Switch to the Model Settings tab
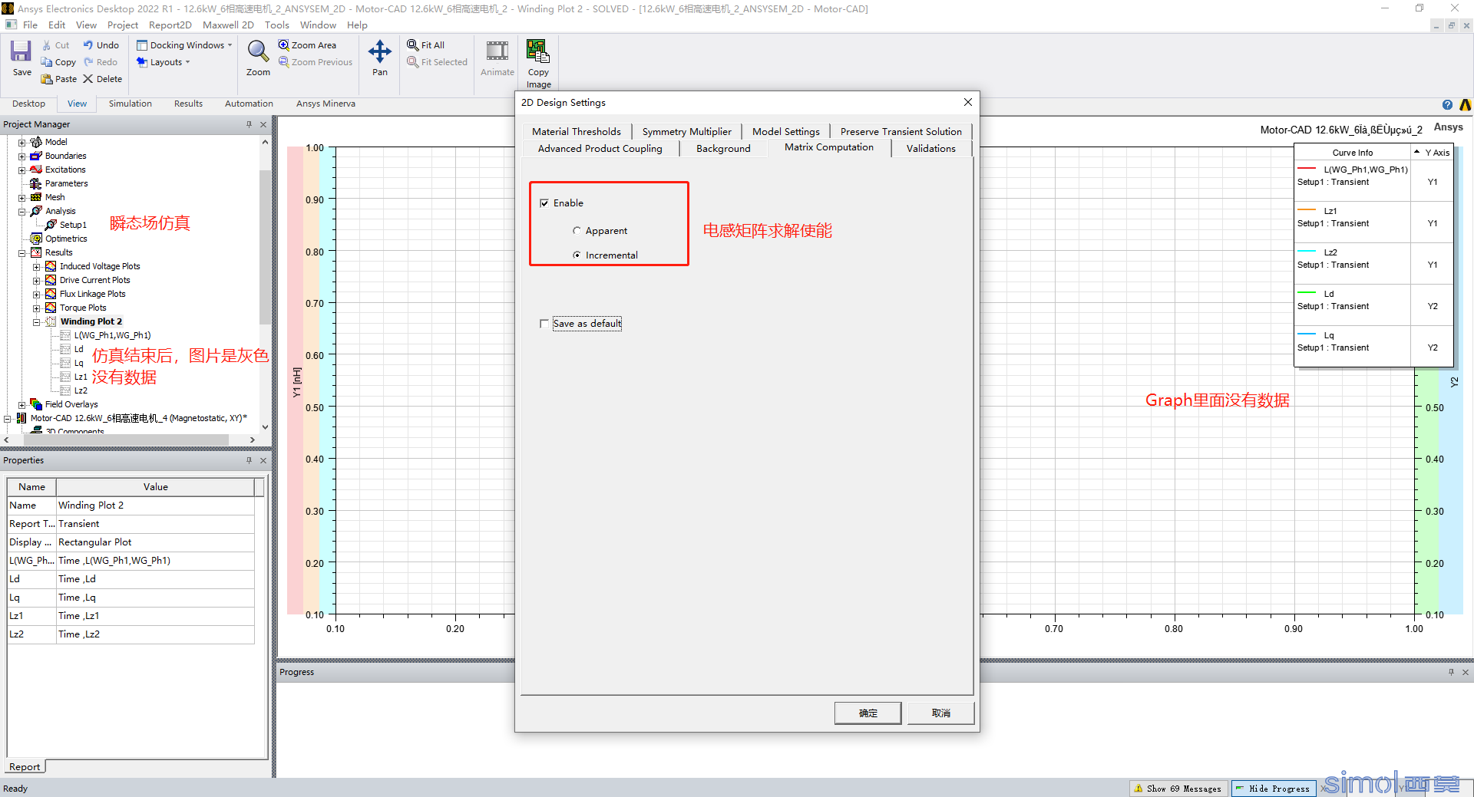Image resolution: width=1474 pixels, height=797 pixels. (785, 132)
